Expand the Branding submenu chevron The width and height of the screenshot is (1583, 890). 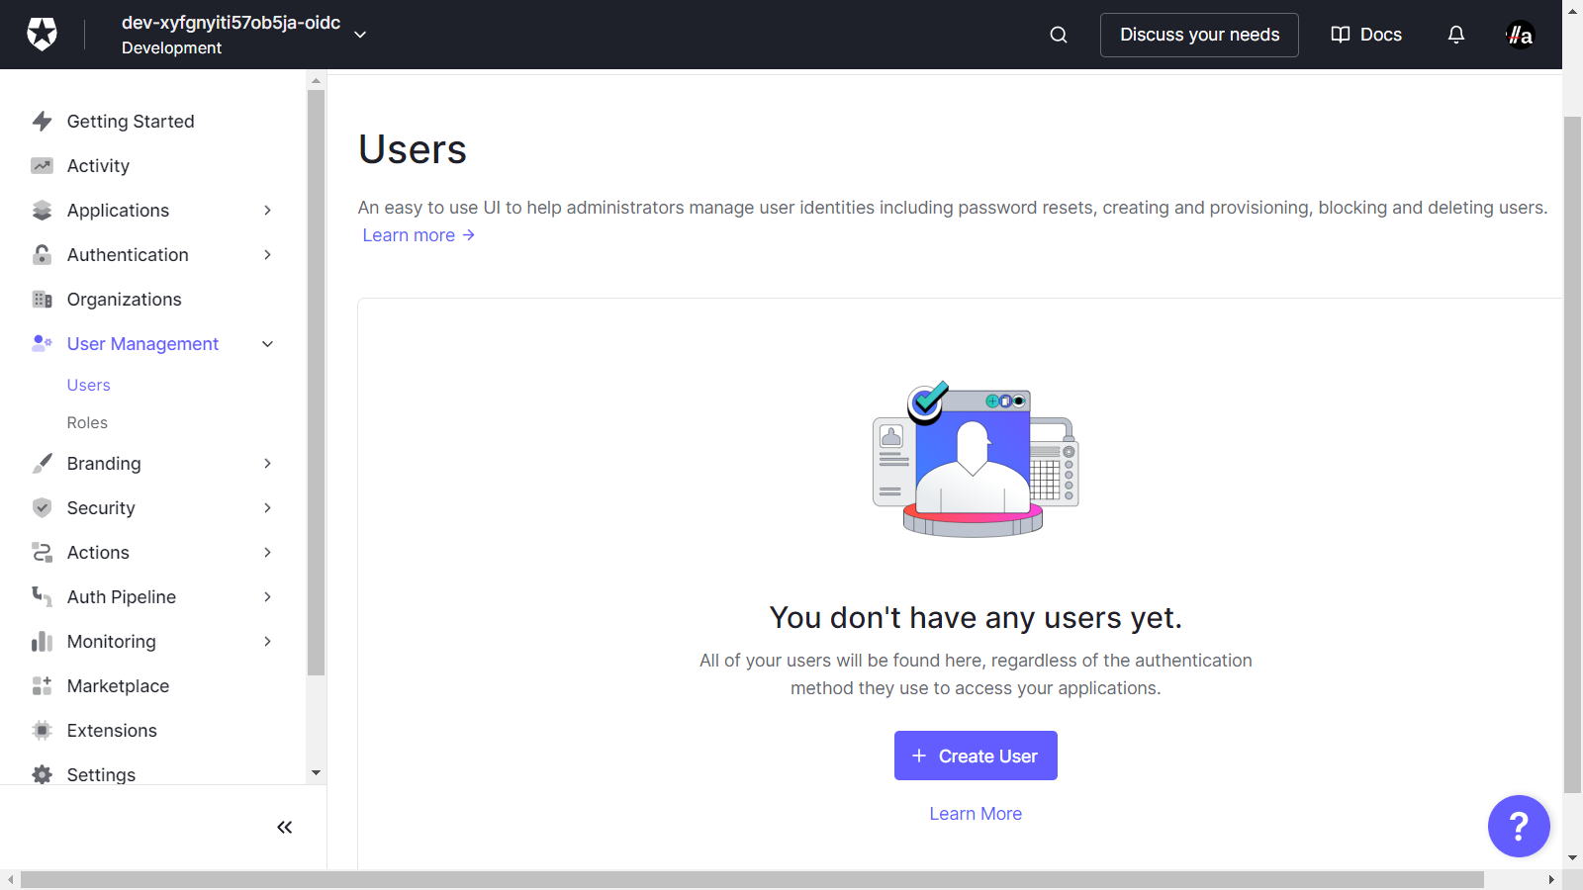tap(267, 464)
